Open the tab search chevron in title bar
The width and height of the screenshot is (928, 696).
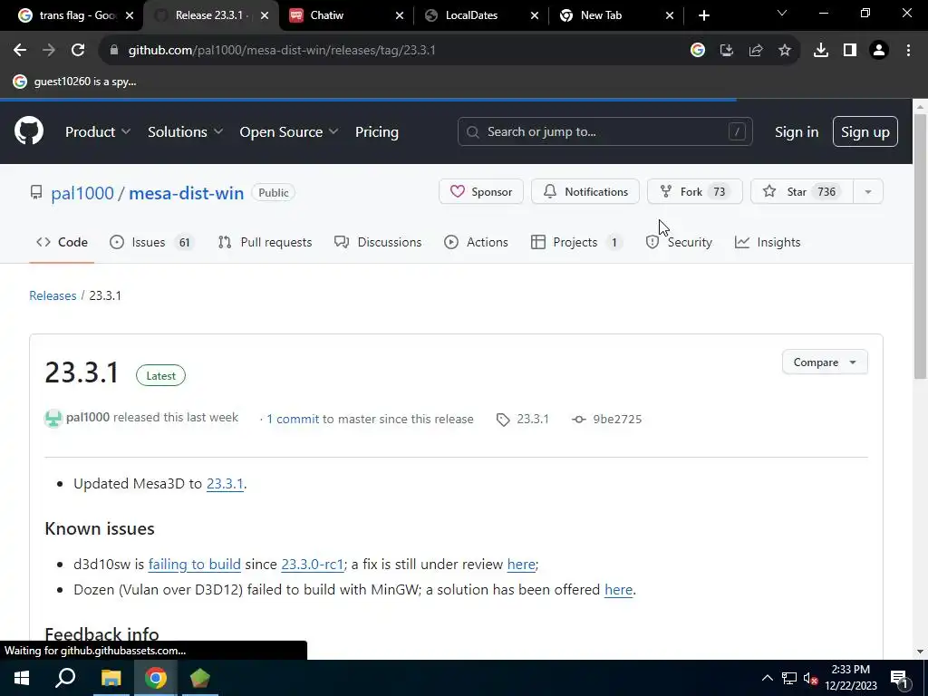tap(782, 13)
